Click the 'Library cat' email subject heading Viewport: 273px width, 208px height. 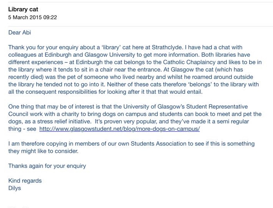23,10
